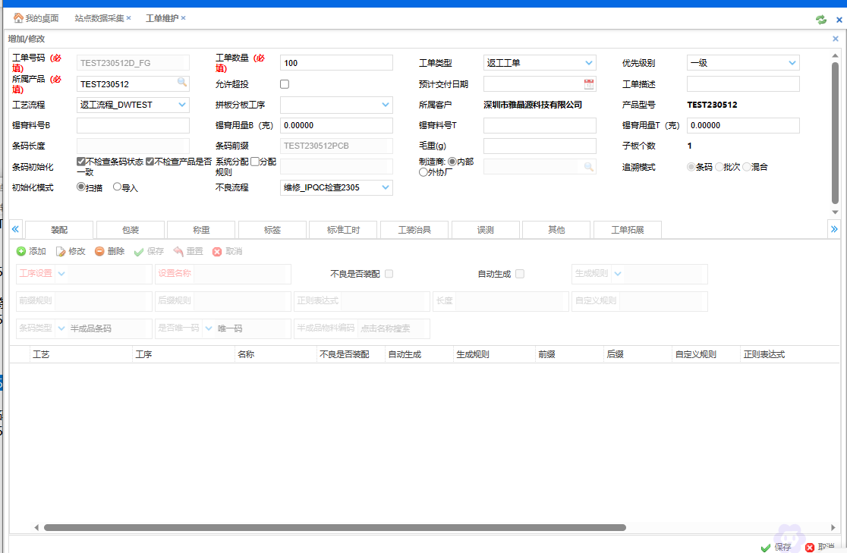Enable the 允许超投 checkbox
The width and height of the screenshot is (847, 553).
(x=285, y=84)
